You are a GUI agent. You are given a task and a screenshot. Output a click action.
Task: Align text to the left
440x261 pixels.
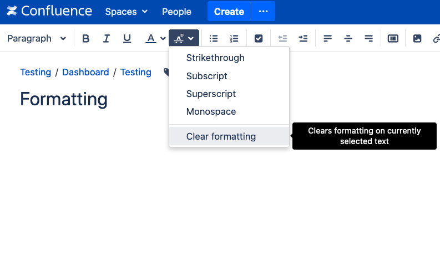click(x=327, y=38)
